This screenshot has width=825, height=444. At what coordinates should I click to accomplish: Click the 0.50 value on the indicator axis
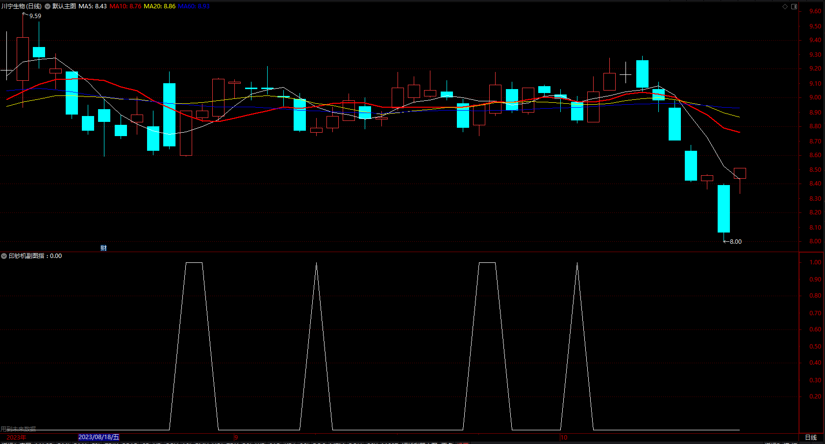(x=816, y=347)
